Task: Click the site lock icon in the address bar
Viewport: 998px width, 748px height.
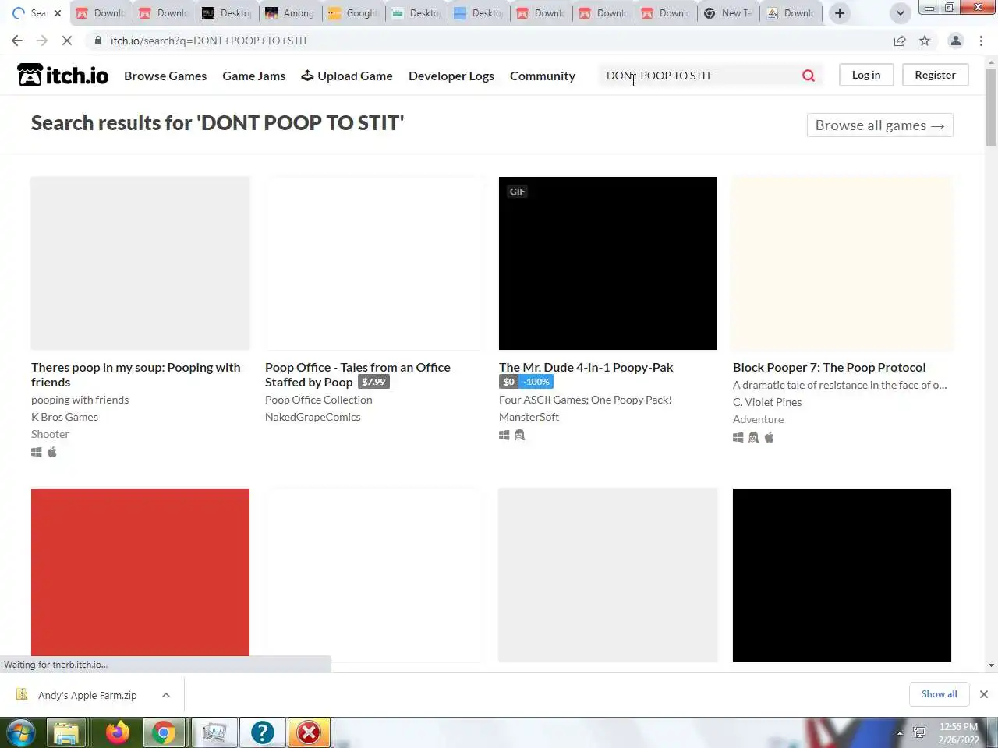Action: tap(97, 41)
